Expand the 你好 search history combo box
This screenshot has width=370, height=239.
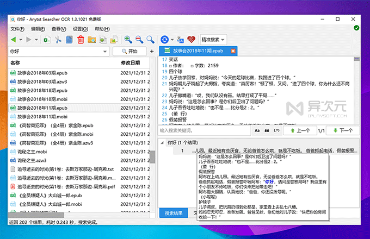105,52
